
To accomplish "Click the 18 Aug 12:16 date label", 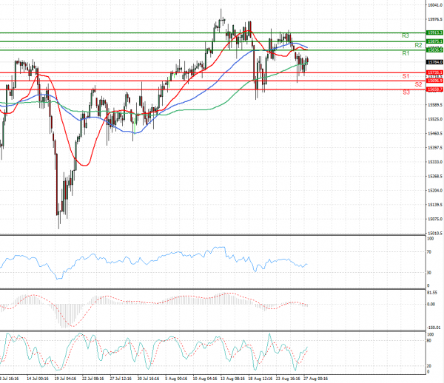I will pyautogui.click(x=259, y=379).
